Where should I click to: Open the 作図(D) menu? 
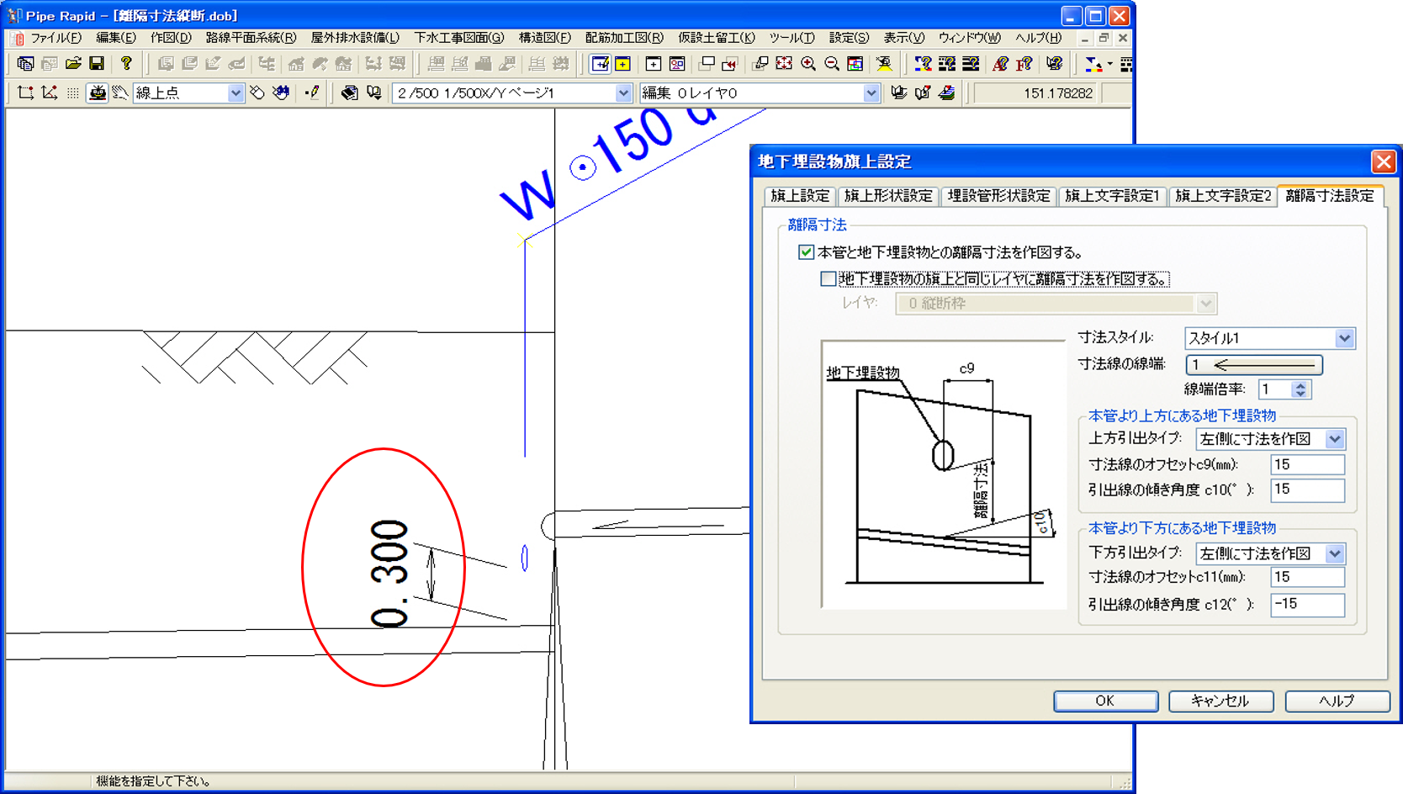tap(171, 38)
